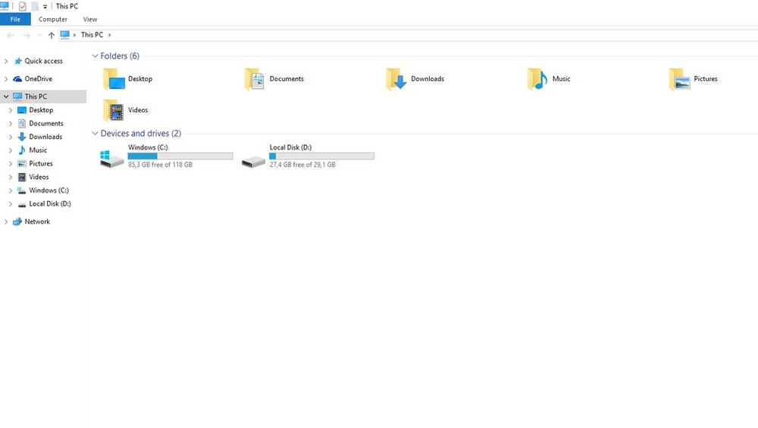This screenshot has width=758, height=428.
Task: Expand the Quick access tree node
Action: tap(6, 61)
